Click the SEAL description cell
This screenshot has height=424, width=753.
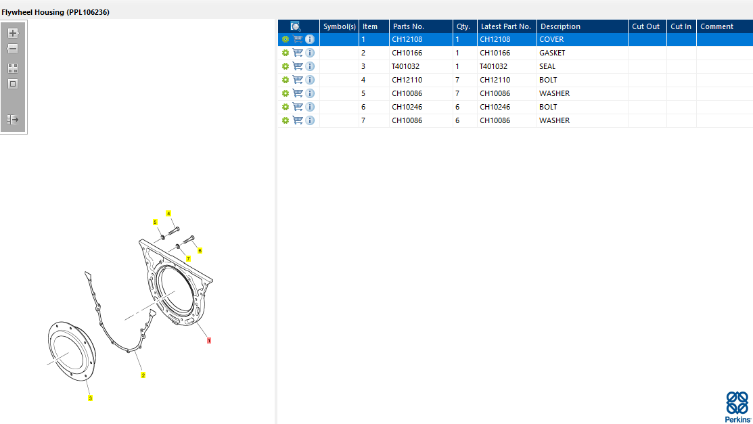pos(582,66)
